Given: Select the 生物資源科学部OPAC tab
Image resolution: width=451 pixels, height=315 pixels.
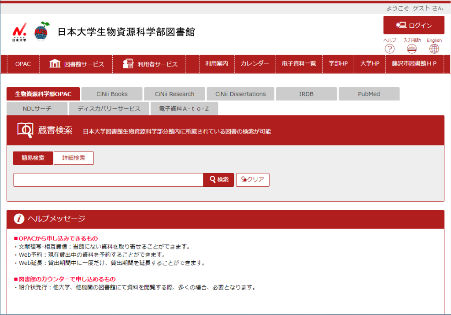Looking at the screenshot, I should coord(43,94).
